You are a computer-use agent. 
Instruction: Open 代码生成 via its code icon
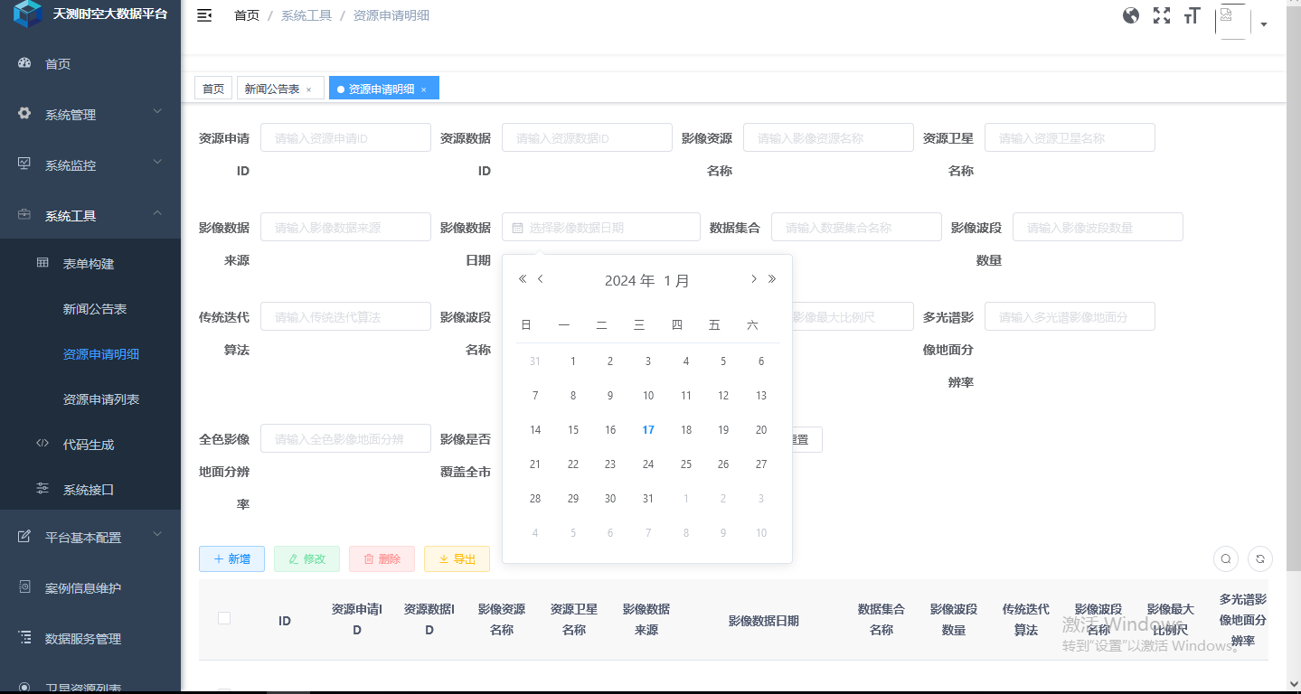click(42, 444)
